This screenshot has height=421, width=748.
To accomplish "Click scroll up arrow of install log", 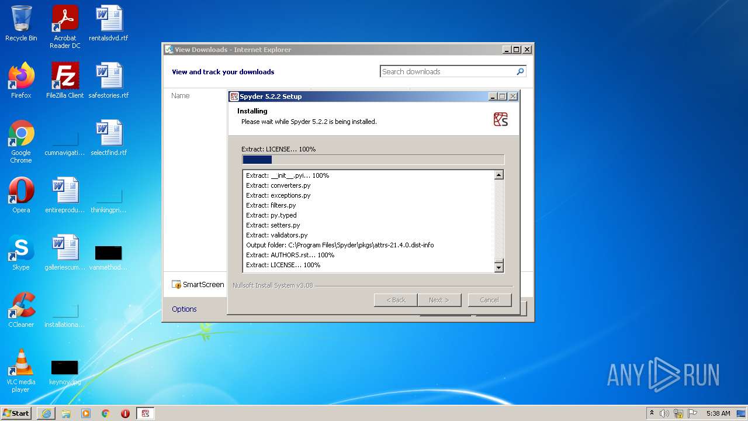I will (x=498, y=175).
